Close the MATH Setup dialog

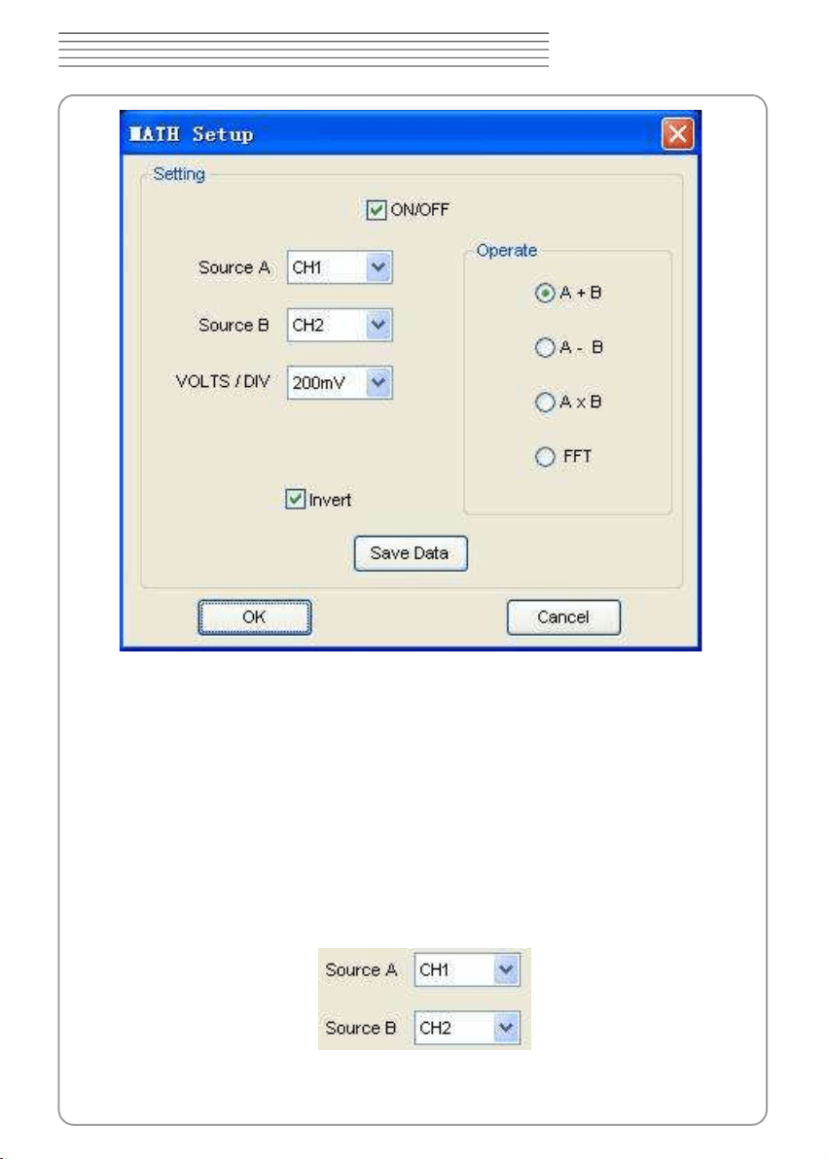[x=677, y=134]
